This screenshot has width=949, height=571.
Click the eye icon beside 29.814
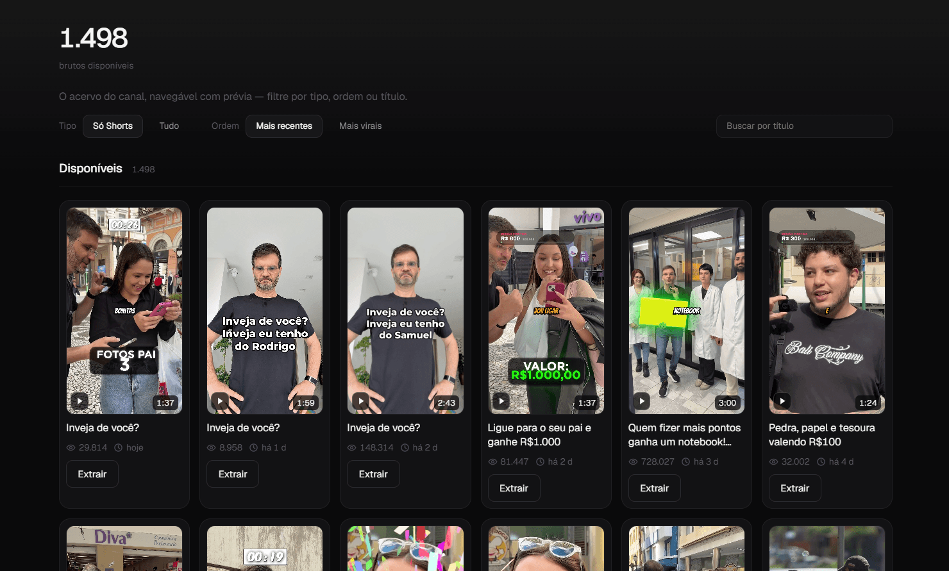tap(71, 447)
